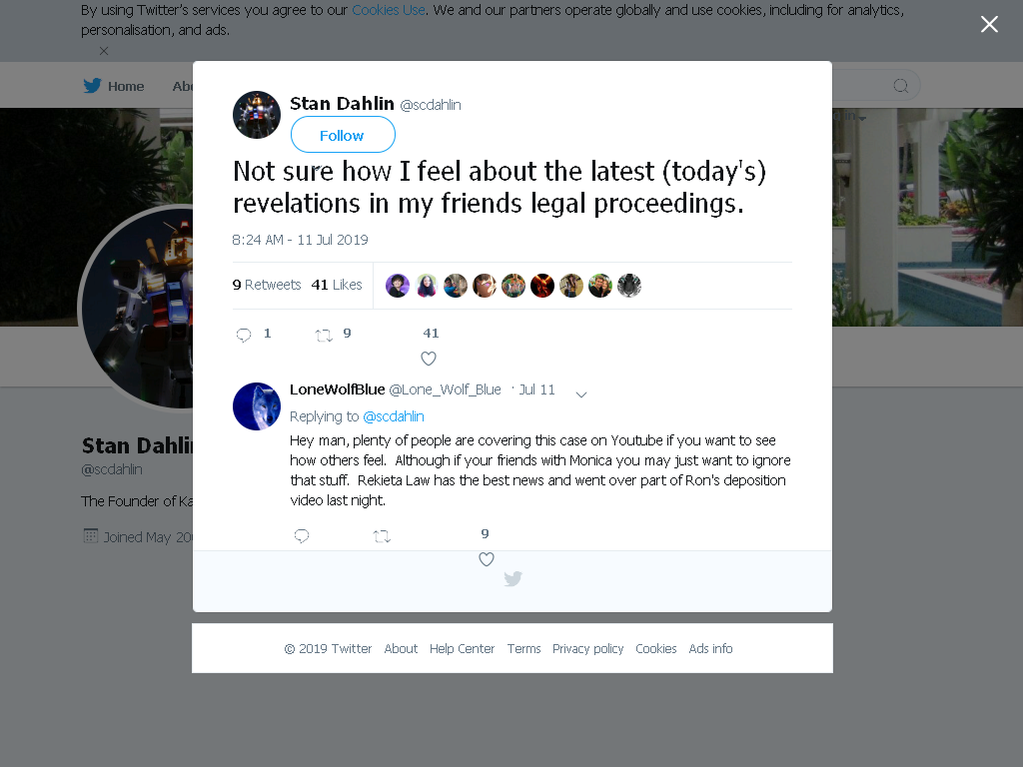Viewport: 1023px width, 767px height.
Task: Expand the LoneWolfBlue reply options chevron
Action: [581, 393]
